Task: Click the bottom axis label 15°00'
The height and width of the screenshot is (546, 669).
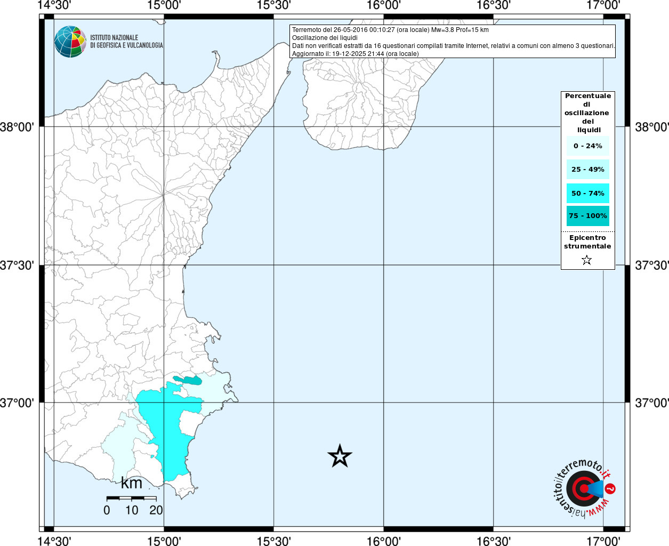Action: [164, 541]
